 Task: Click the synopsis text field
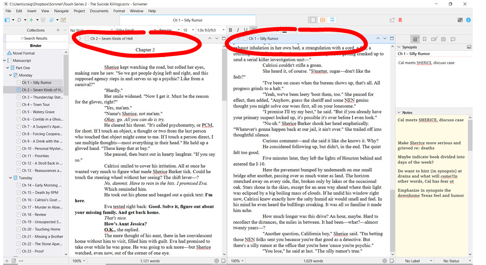point(434,82)
